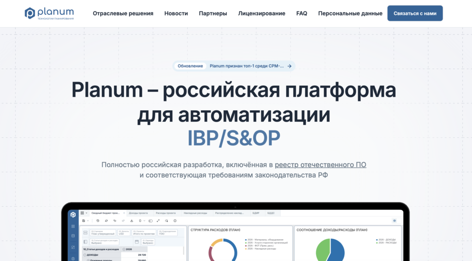This screenshot has width=472, height=261.
Task: Click the refresh icon in the mockup toolbar
Action: click(x=106, y=221)
